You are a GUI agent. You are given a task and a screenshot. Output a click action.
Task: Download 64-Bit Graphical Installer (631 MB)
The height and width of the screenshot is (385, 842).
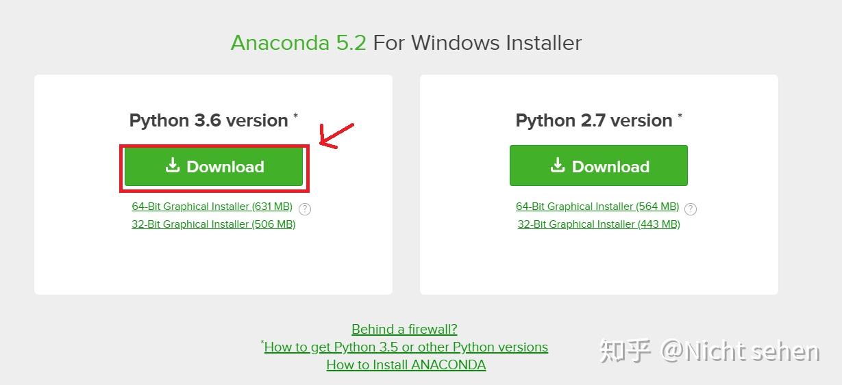click(x=212, y=207)
